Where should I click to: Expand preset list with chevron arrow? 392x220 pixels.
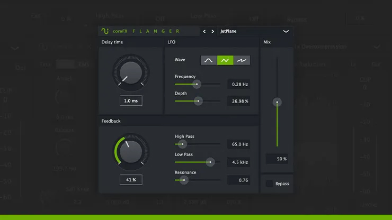[286, 31]
